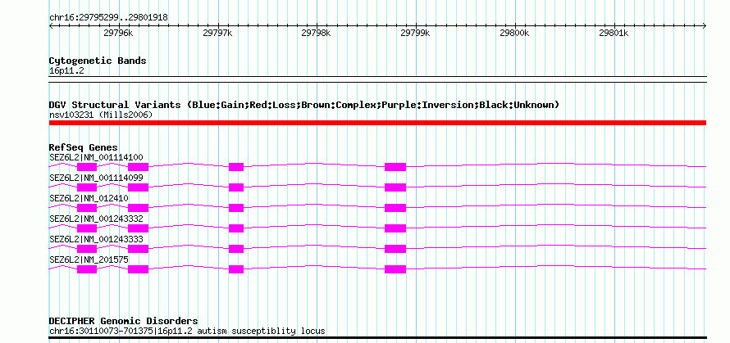Select second exon of the NM_001243333 transcript
Image resolution: width=730 pixels, height=343 pixels.
[x=139, y=249]
